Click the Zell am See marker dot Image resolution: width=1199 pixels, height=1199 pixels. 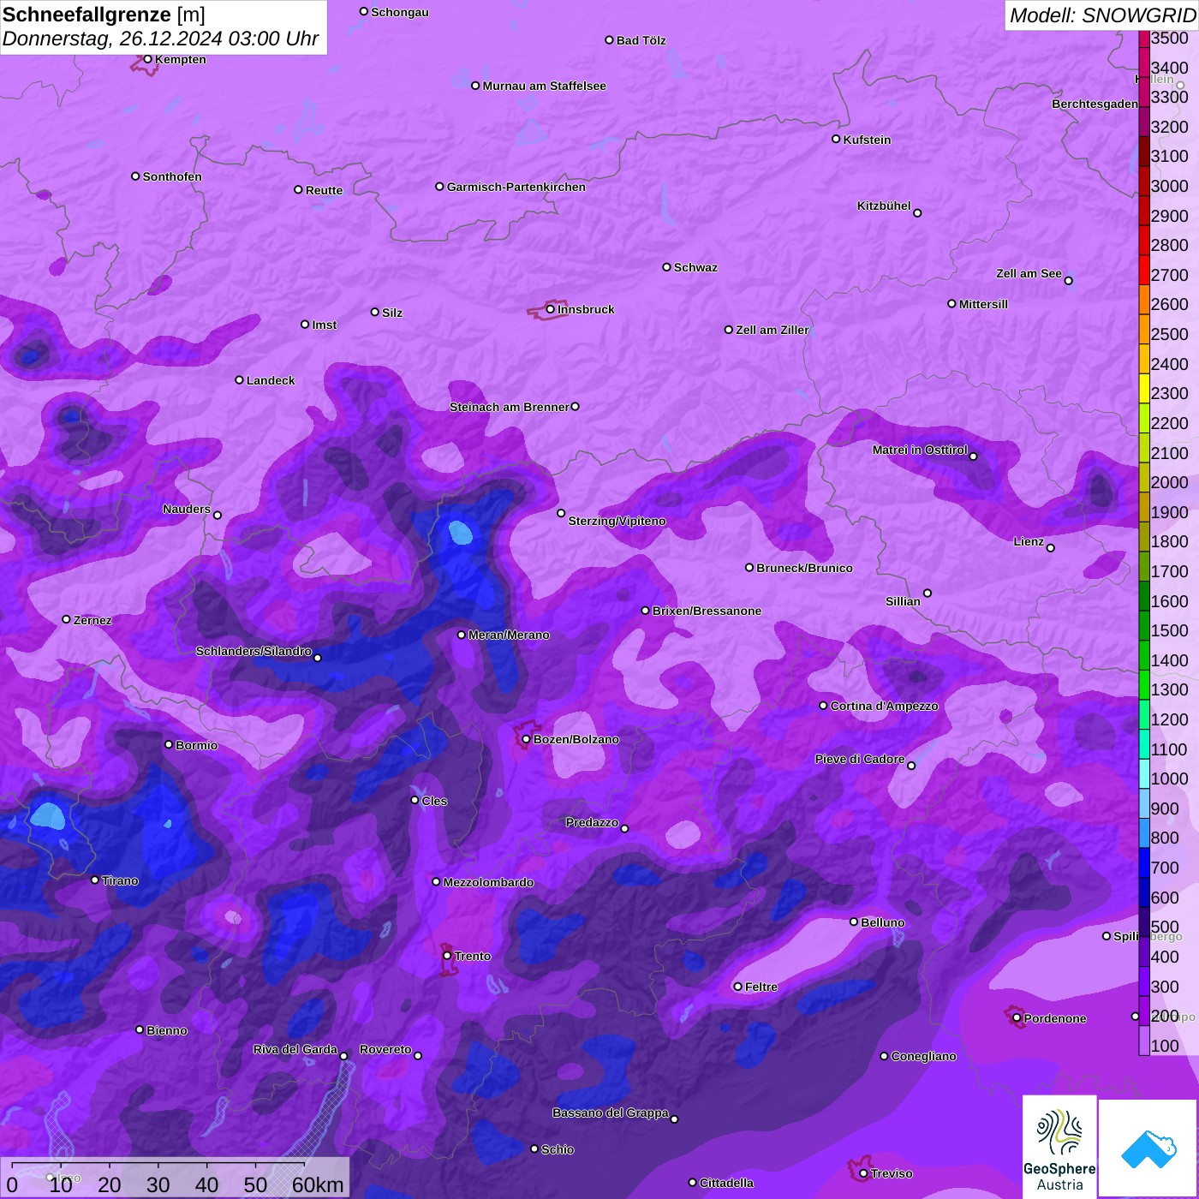[1069, 281]
